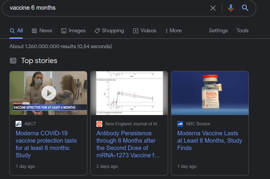Click the Top stories newspaper icon

pyautogui.click(x=13, y=61)
